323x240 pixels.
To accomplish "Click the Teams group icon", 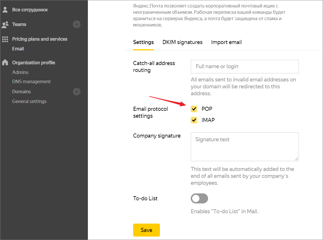I will tap(5, 24).
